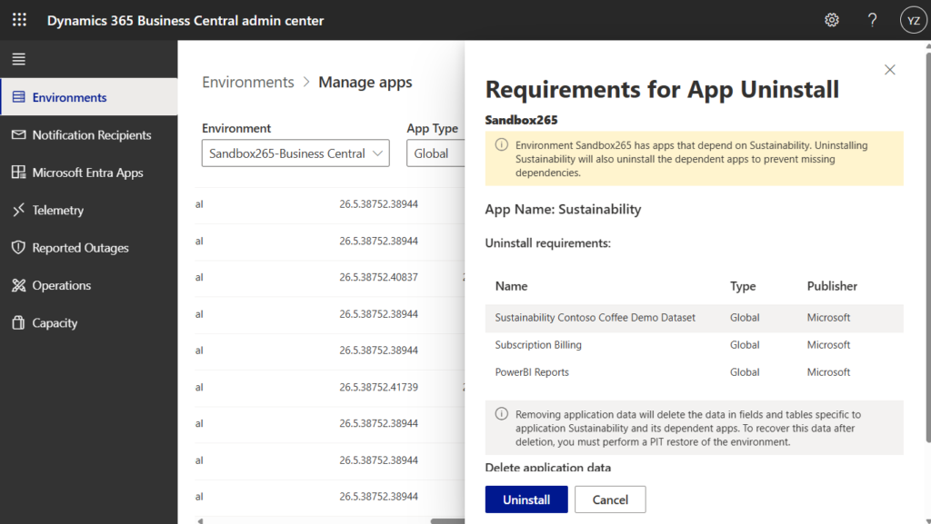The height and width of the screenshot is (524, 931).
Task: Open settings gear in header
Action: coord(831,20)
